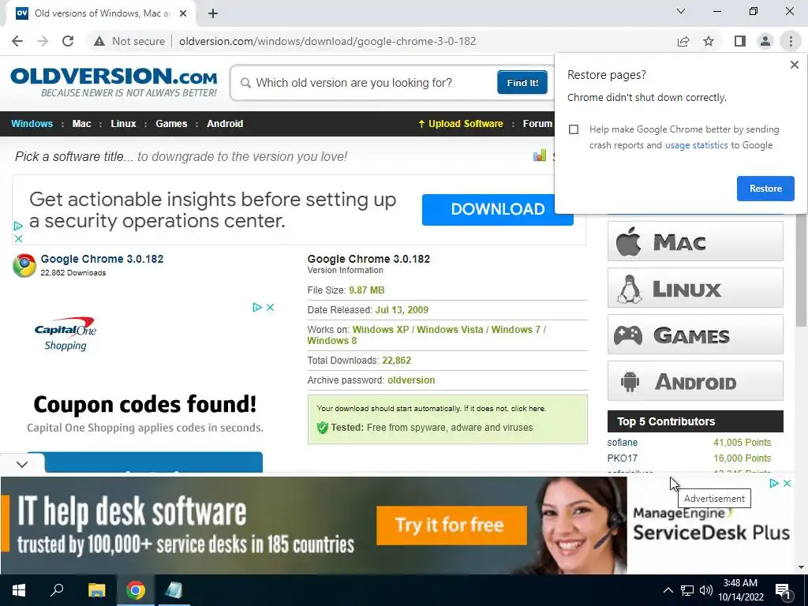
Task: Open the Forum navigation item
Action: 537,124
